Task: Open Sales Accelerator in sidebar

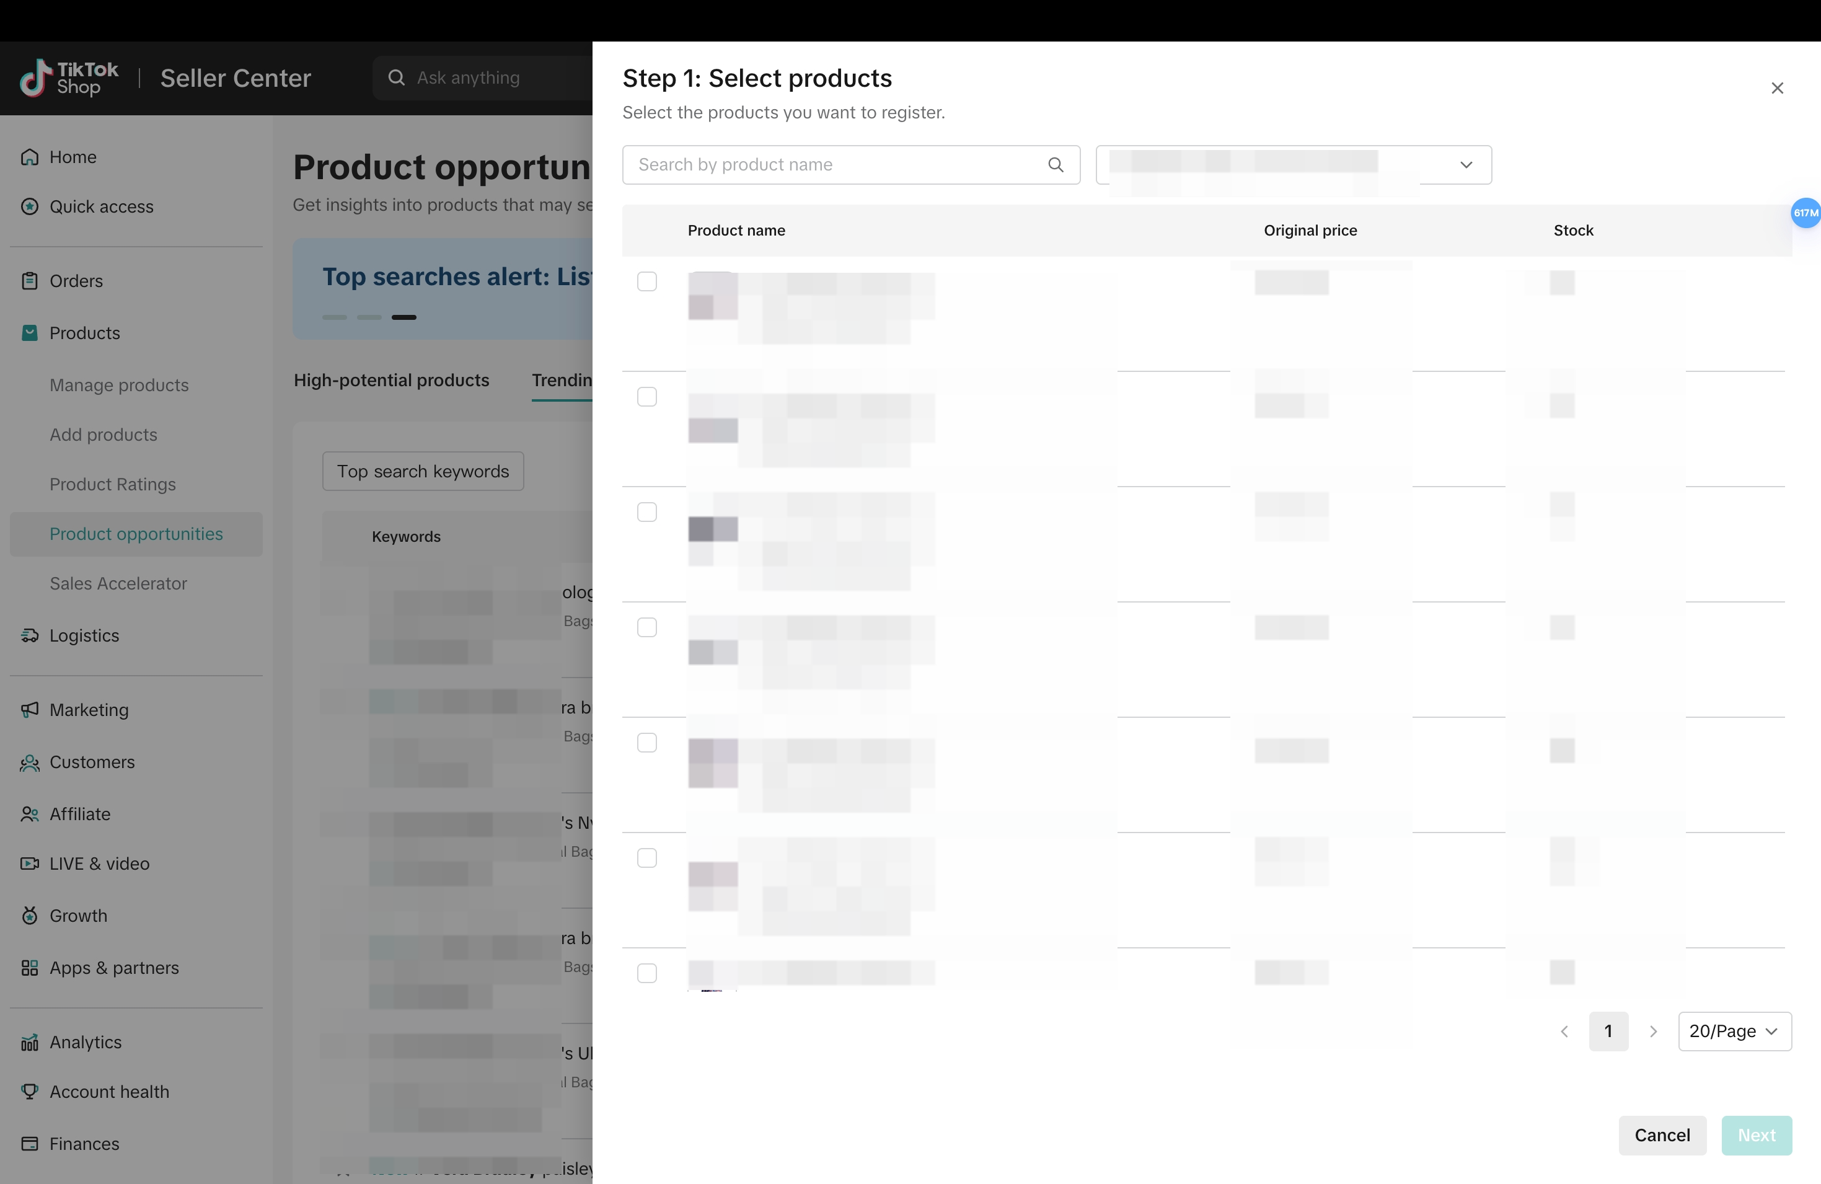Action: tap(118, 584)
